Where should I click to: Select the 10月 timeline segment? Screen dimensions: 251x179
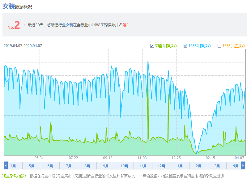tap(124, 166)
